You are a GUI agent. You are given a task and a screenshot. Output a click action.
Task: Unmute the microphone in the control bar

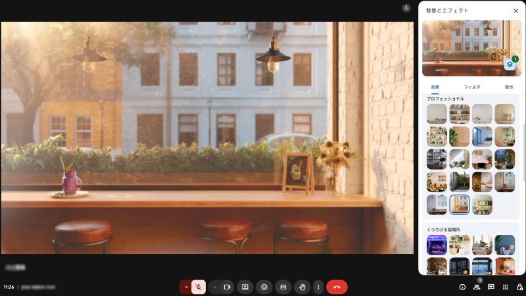[x=199, y=287]
